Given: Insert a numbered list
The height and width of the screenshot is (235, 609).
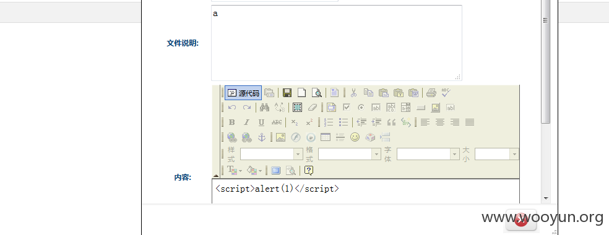Looking at the screenshot, I should coord(329,122).
